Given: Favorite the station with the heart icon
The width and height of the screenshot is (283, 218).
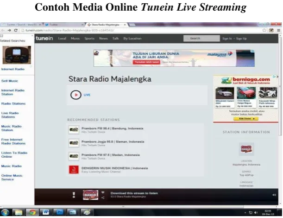Looking at the screenshot, I should pyautogui.click(x=103, y=192).
